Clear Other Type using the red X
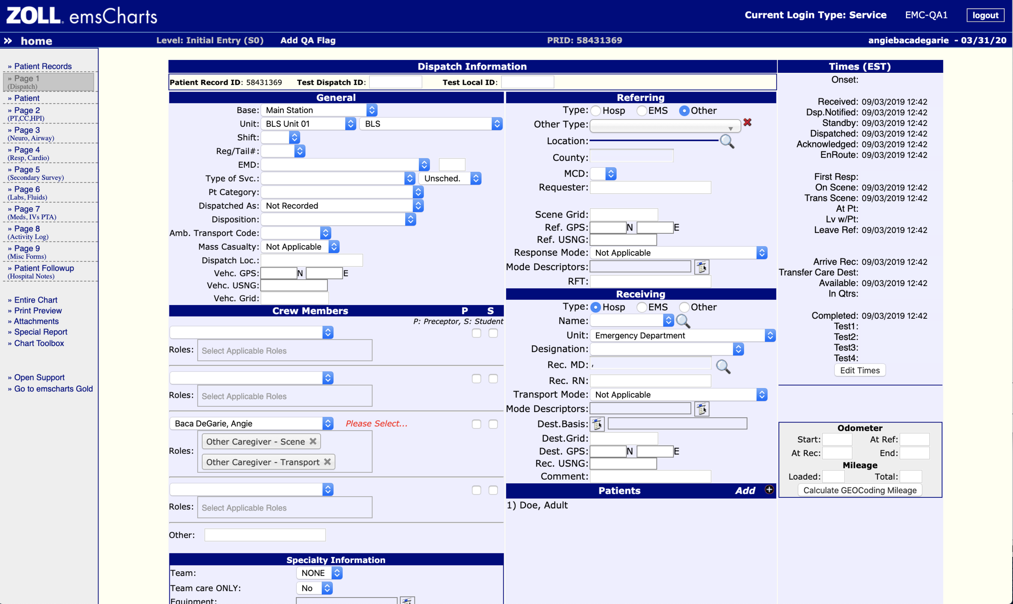The width and height of the screenshot is (1013, 604). coord(748,122)
